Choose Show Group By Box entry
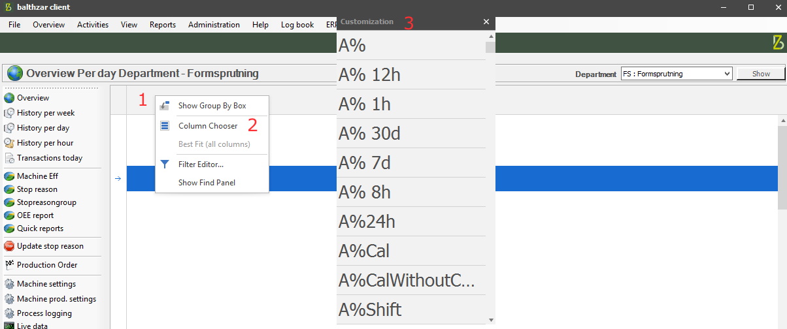 [x=212, y=106]
